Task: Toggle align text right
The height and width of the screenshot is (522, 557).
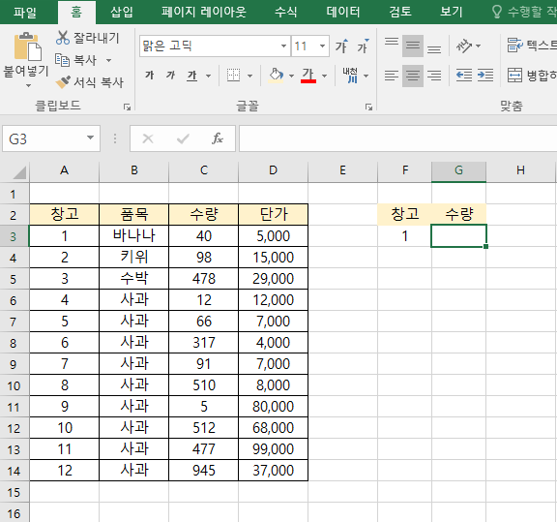Action: pos(434,76)
